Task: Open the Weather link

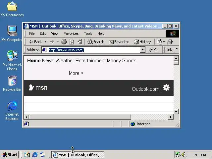Action: click(65, 61)
